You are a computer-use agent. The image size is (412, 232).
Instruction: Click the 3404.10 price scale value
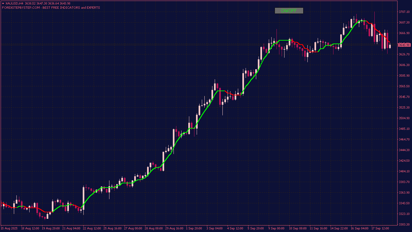[404, 171]
